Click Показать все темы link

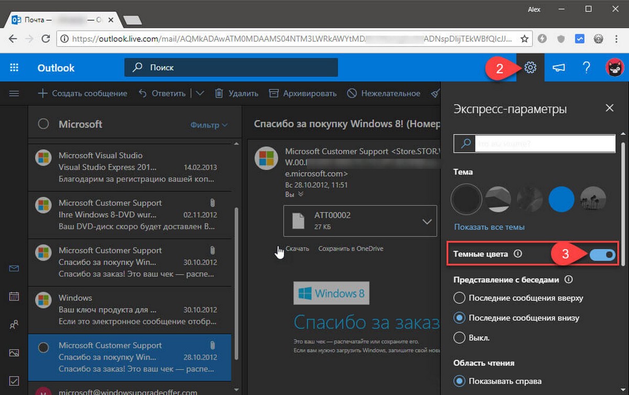tap(490, 227)
